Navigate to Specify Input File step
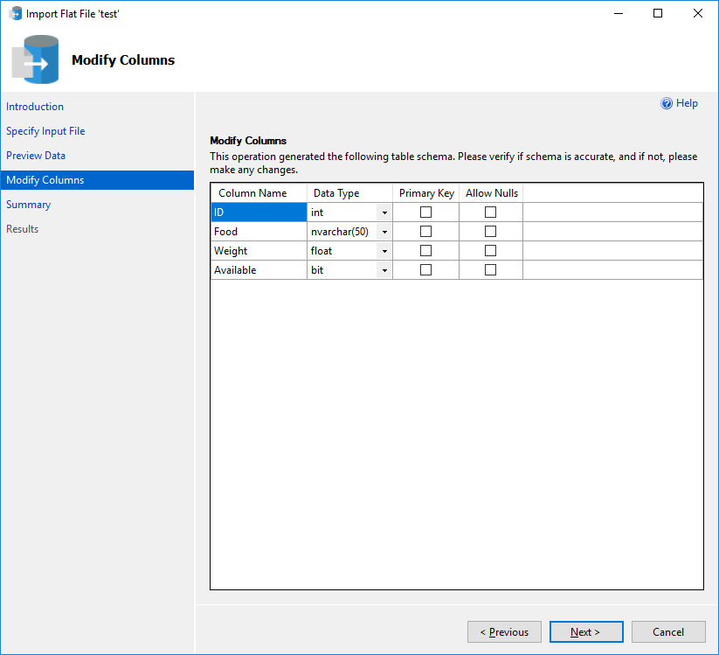The image size is (719, 655). 45,130
